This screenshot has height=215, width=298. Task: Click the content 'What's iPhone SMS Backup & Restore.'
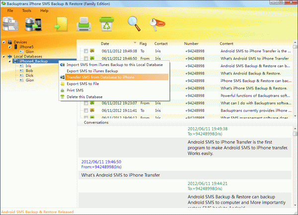(254, 88)
